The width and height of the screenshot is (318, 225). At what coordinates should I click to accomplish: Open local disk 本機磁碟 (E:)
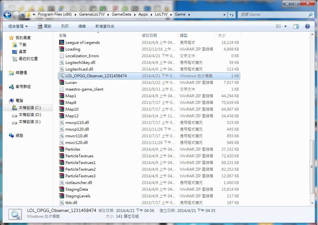click(26, 122)
